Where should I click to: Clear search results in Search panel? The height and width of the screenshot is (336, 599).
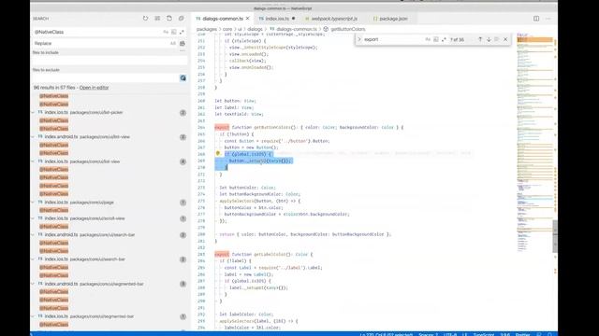point(157,19)
